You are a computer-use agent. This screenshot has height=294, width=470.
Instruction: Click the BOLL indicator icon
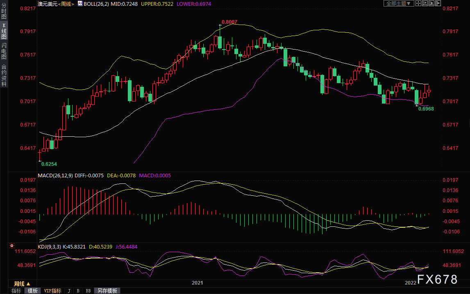(80, 4)
